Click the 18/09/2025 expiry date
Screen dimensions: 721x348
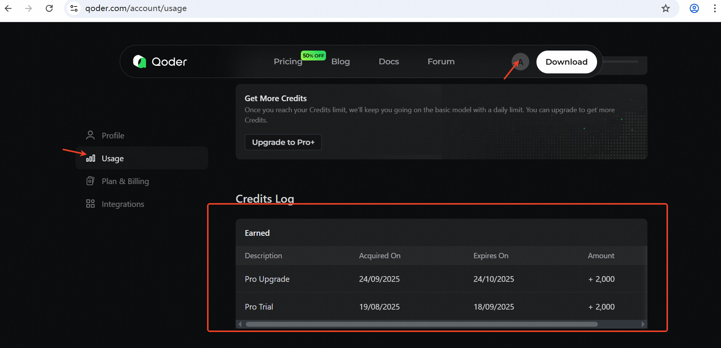tap(494, 307)
